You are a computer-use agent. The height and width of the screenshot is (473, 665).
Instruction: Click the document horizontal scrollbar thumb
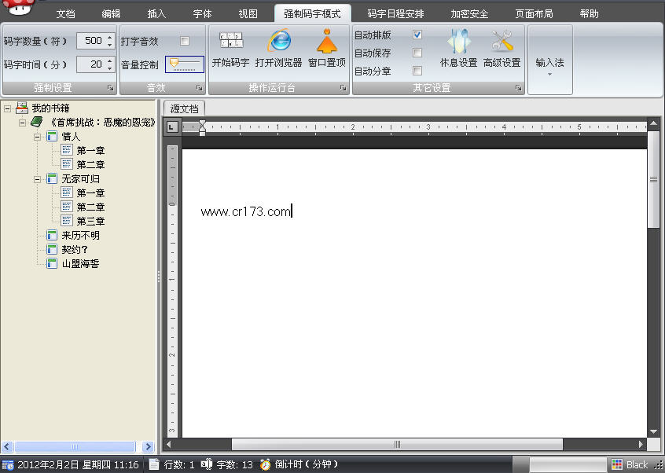[x=397, y=444]
